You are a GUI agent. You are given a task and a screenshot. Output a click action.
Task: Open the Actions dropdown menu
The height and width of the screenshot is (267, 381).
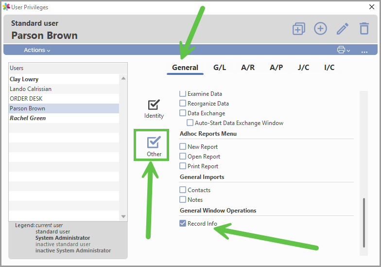pyautogui.click(x=37, y=50)
